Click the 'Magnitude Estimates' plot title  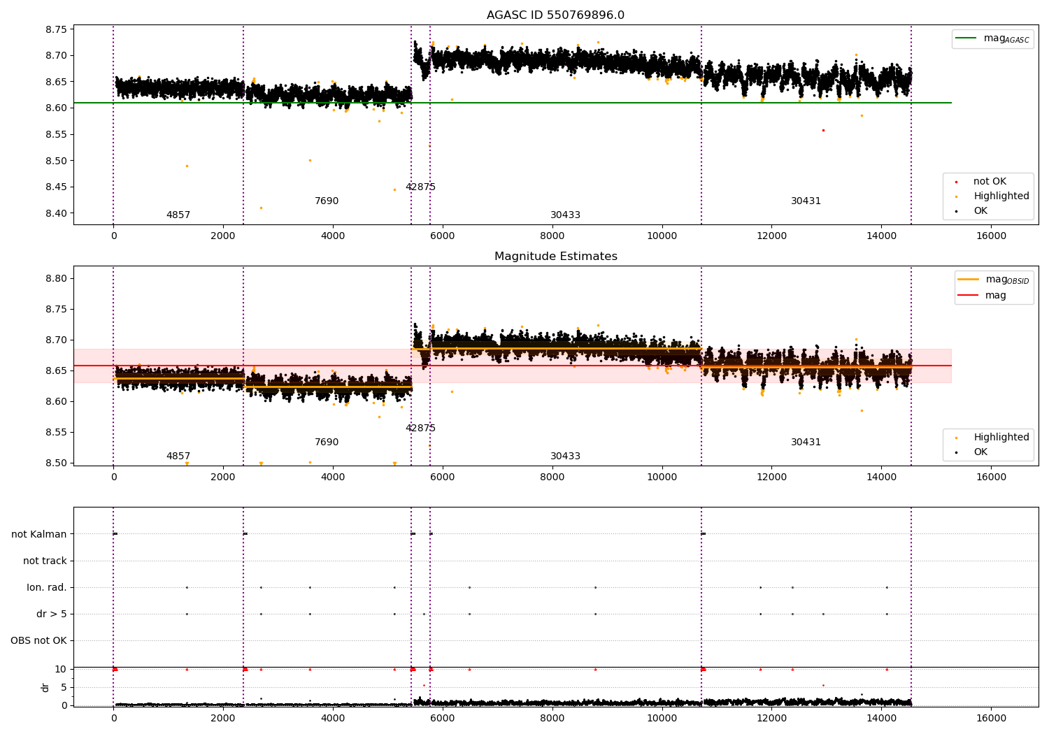555,257
